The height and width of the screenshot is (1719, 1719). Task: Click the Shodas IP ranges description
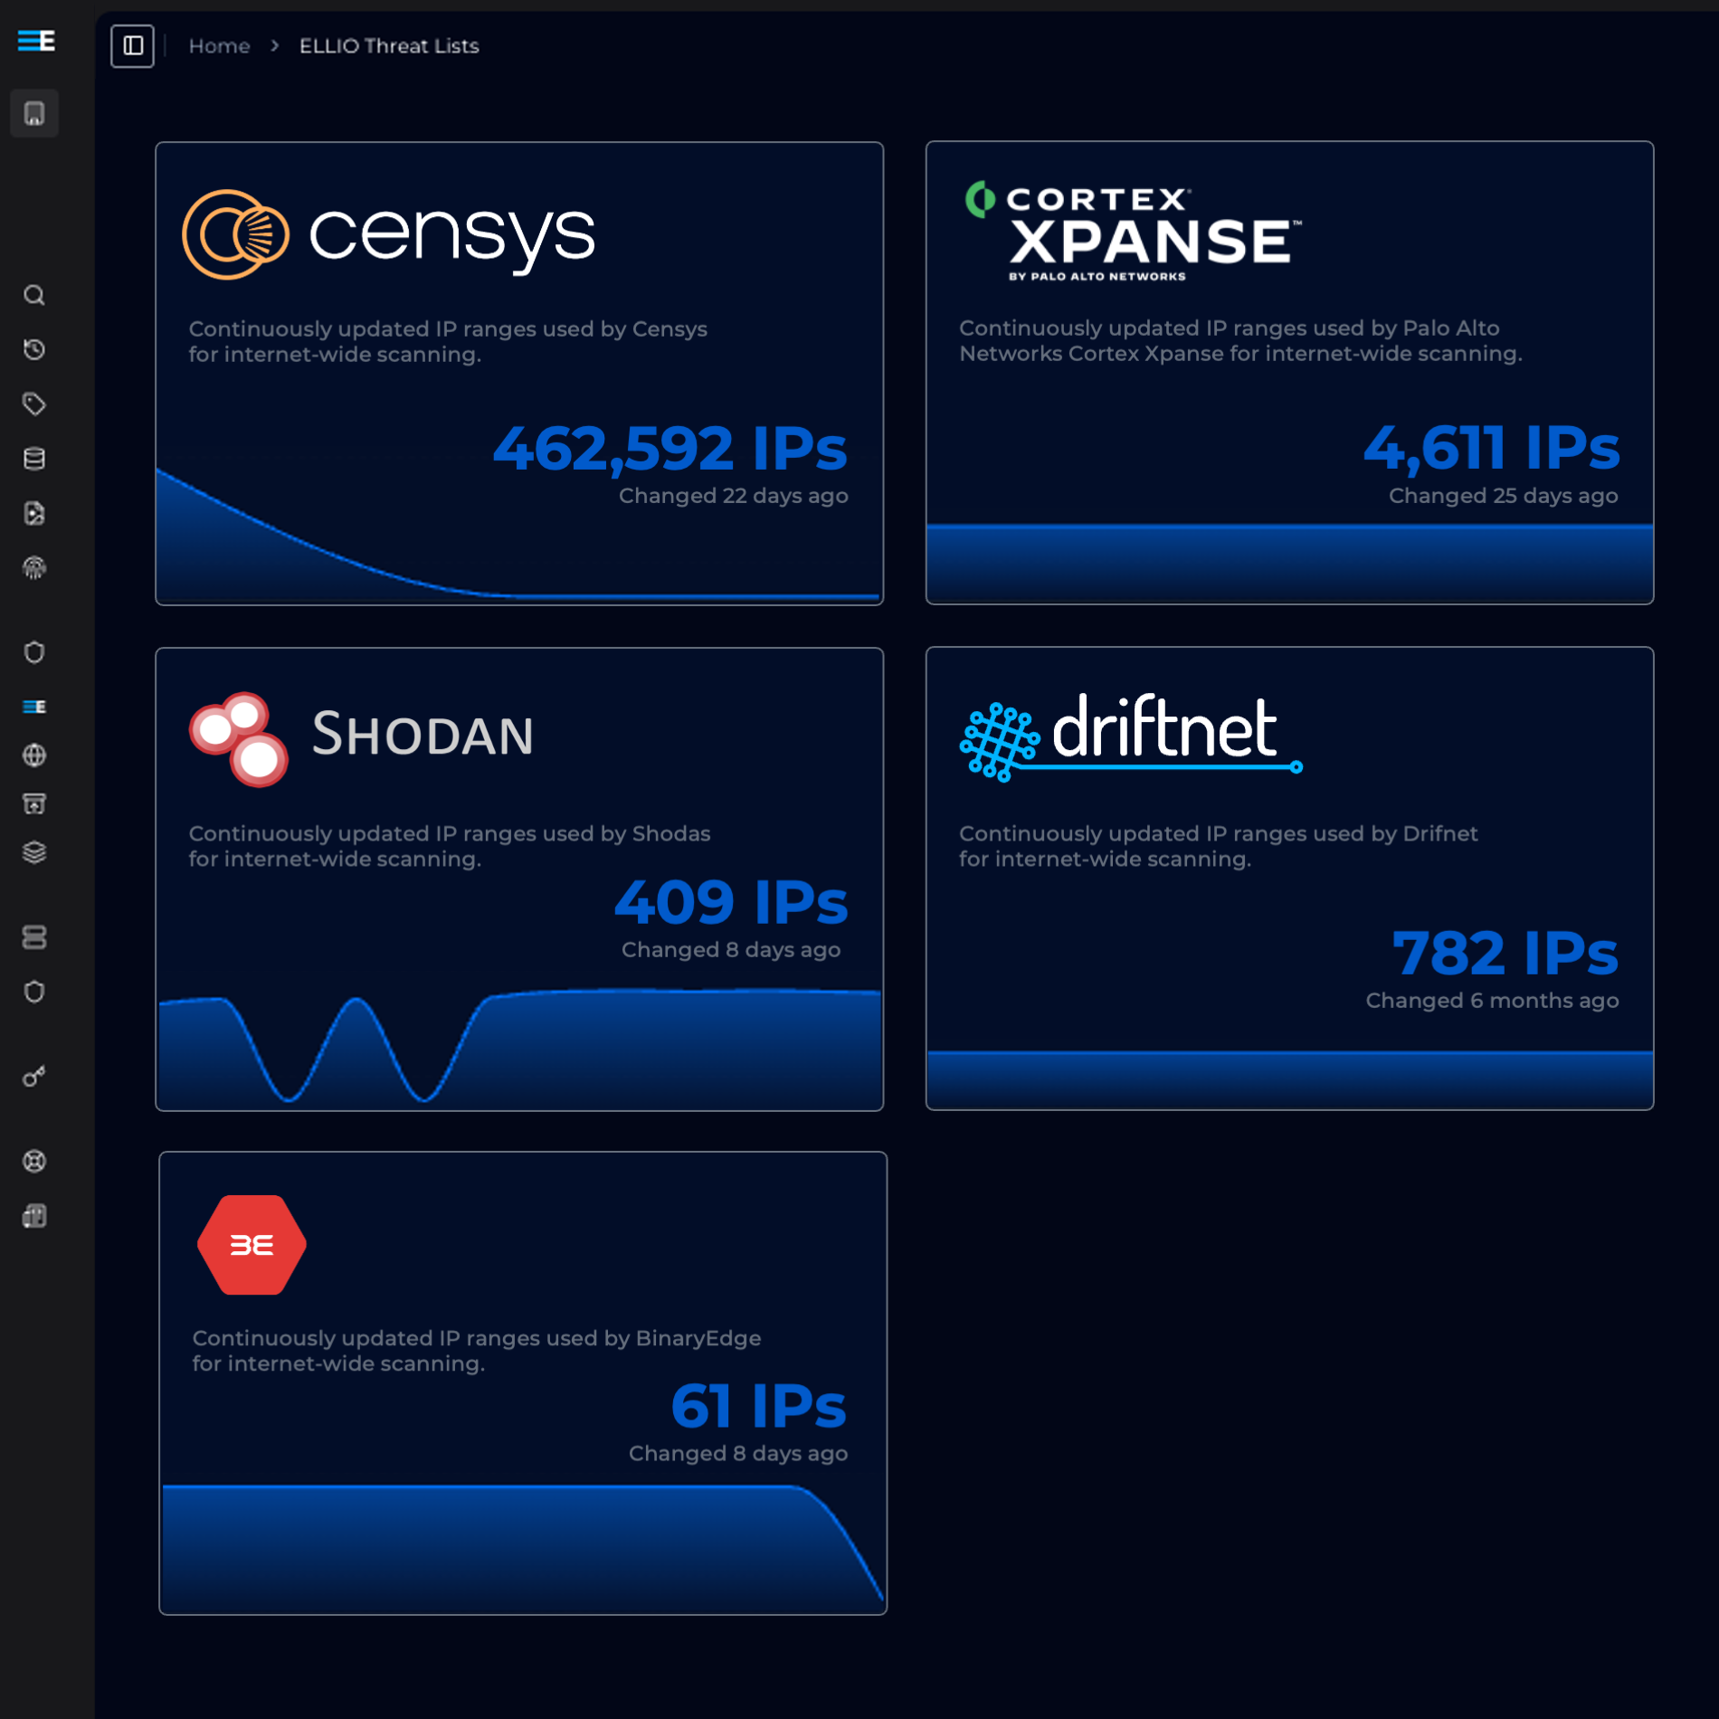pos(450,847)
